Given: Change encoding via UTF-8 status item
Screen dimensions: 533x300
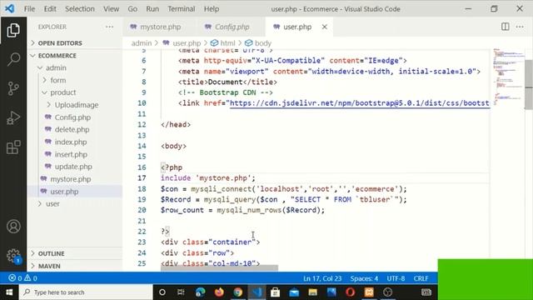Looking at the screenshot, I should click(396, 278).
